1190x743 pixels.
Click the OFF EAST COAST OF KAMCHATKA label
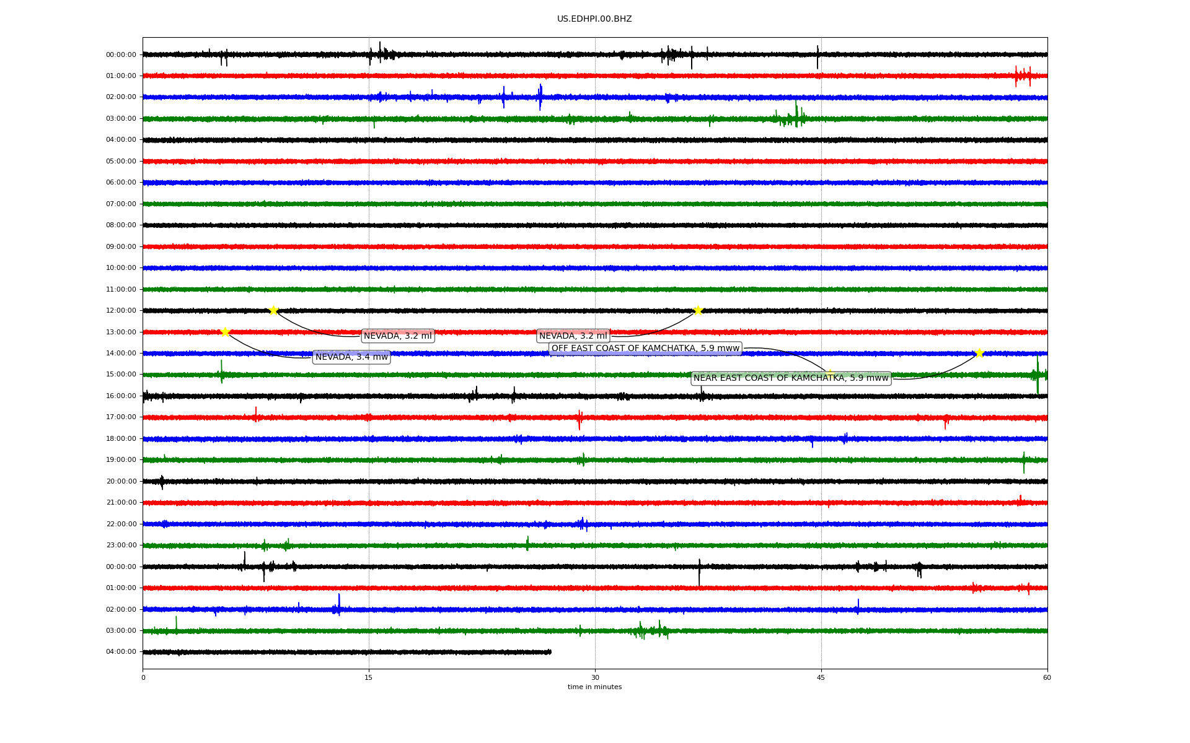point(645,349)
